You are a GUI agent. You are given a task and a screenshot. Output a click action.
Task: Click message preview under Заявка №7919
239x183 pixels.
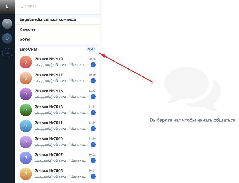[x=61, y=65]
